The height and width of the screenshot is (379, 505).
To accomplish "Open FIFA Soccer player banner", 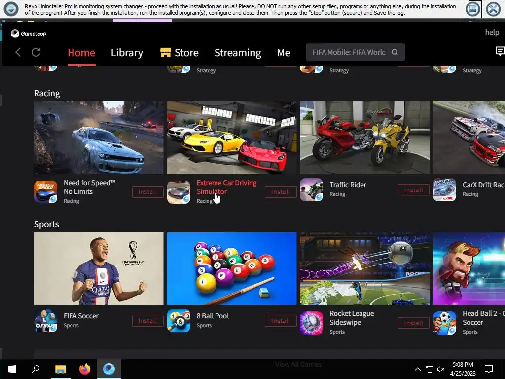I will pyautogui.click(x=99, y=268).
